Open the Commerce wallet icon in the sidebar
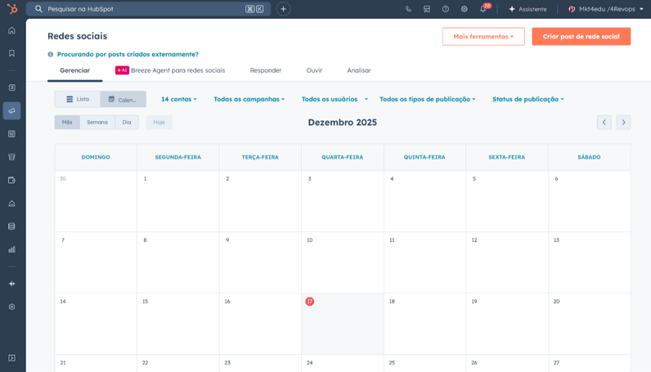 tap(11, 180)
